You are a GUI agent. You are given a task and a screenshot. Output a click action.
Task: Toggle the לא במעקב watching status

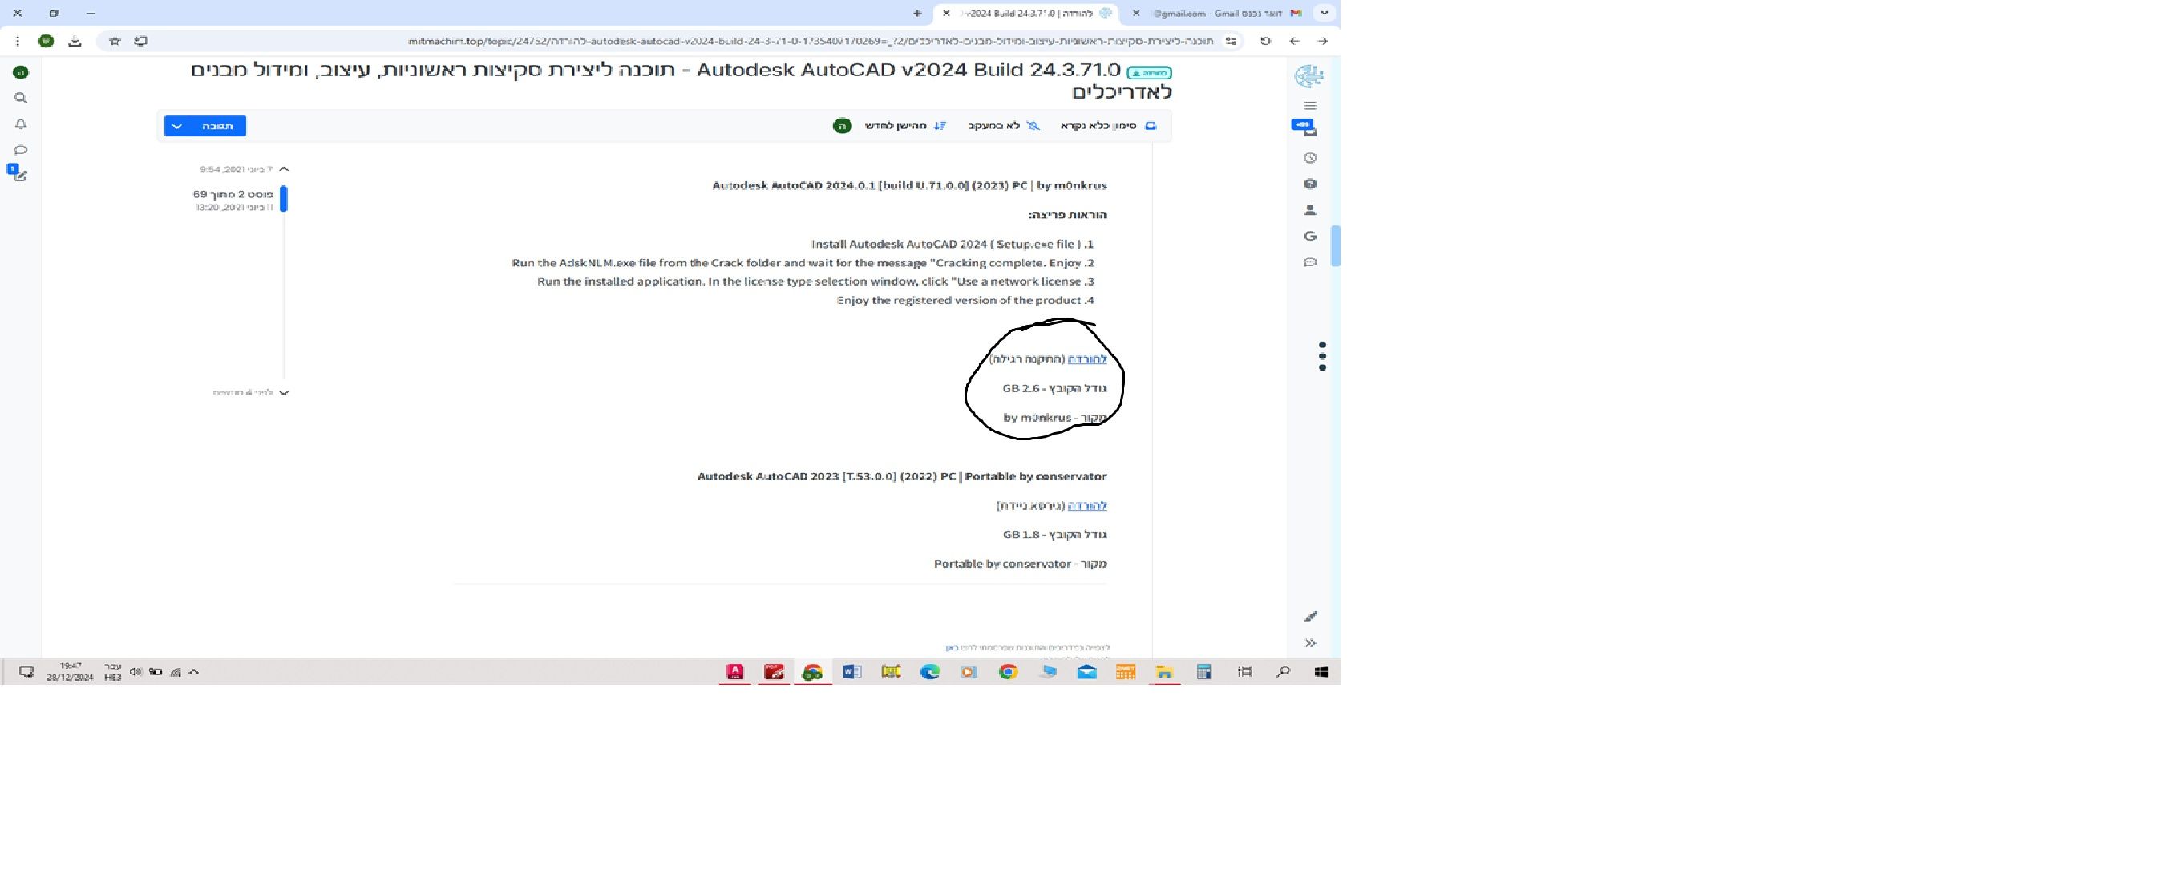1003,125
